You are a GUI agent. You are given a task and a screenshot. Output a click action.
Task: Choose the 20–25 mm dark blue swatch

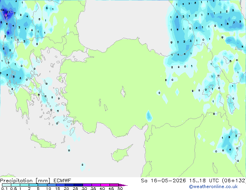click(x=69, y=185)
